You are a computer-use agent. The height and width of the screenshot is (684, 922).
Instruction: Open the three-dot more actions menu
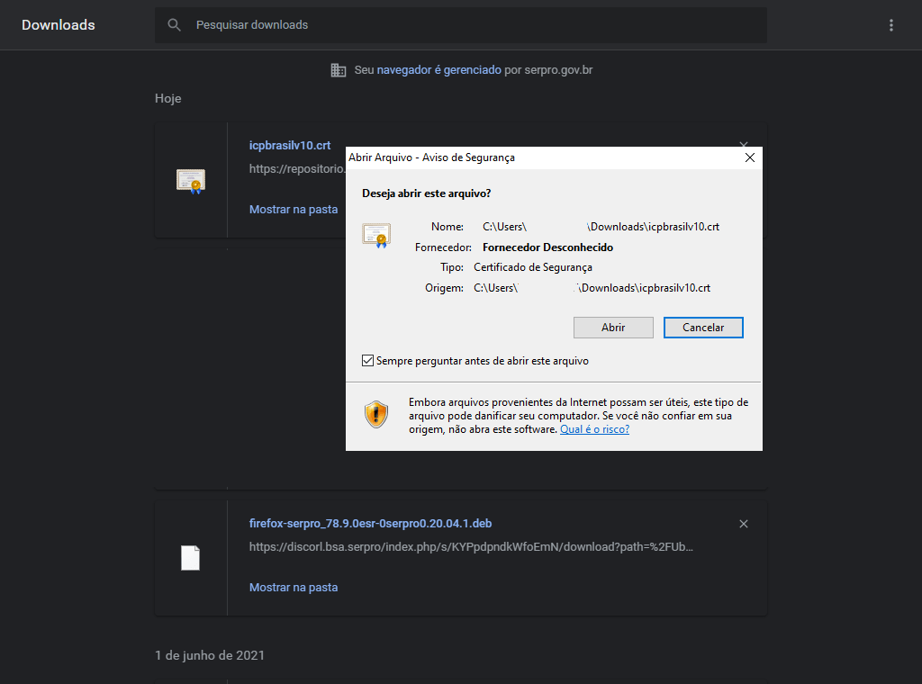(891, 25)
